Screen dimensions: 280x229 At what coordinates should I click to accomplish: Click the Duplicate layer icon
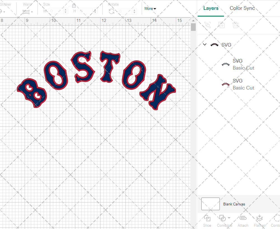[x=221, y=25]
